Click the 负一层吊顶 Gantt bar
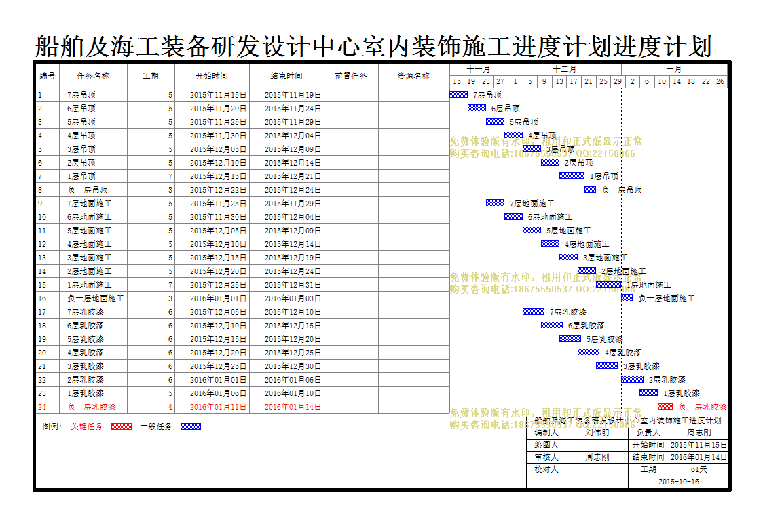 (591, 189)
